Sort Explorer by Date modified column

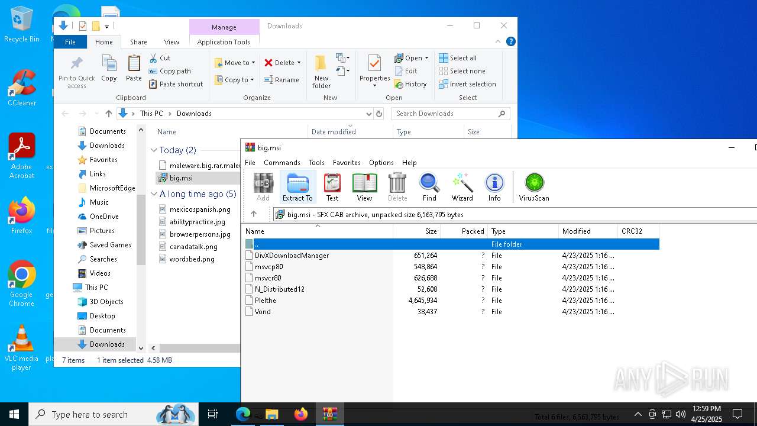click(350, 132)
